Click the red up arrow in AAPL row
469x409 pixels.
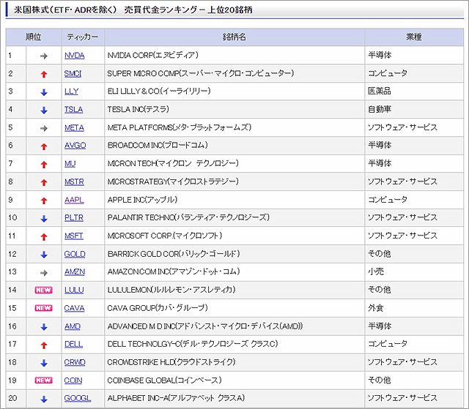pos(44,200)
